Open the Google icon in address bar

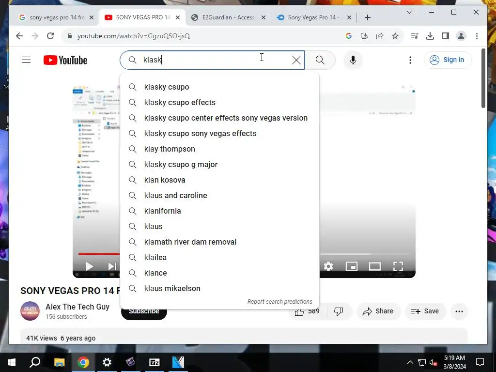[x=349, y=36]
